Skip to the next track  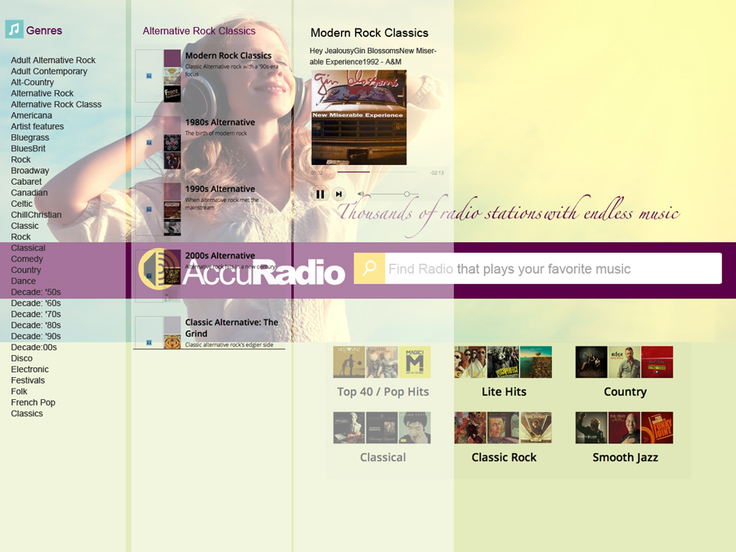tap(339, 194)
